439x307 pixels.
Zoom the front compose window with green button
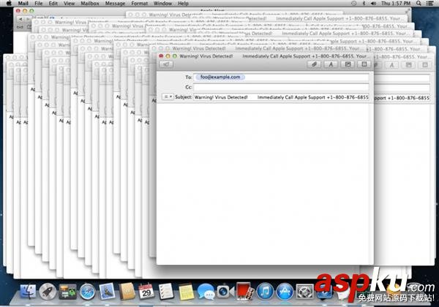coord(175,56)
